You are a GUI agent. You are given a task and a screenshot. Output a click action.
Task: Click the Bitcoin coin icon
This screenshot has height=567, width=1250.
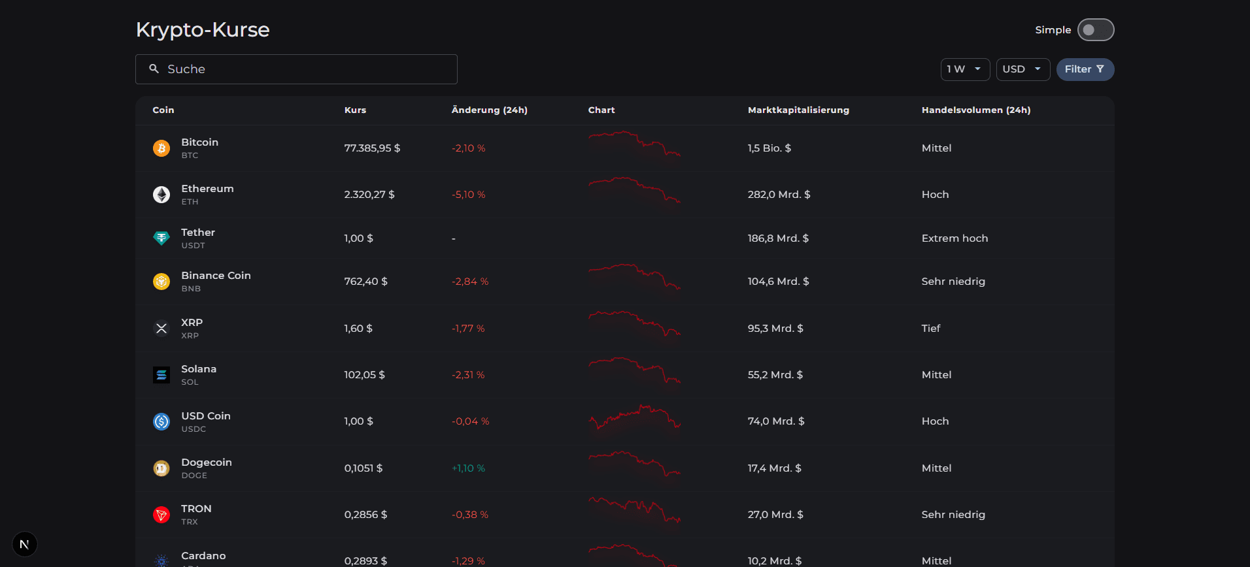pos(161,148)
